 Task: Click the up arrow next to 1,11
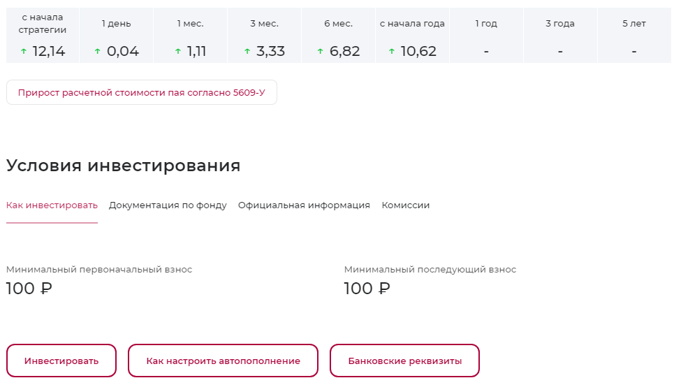coord(178,51)
